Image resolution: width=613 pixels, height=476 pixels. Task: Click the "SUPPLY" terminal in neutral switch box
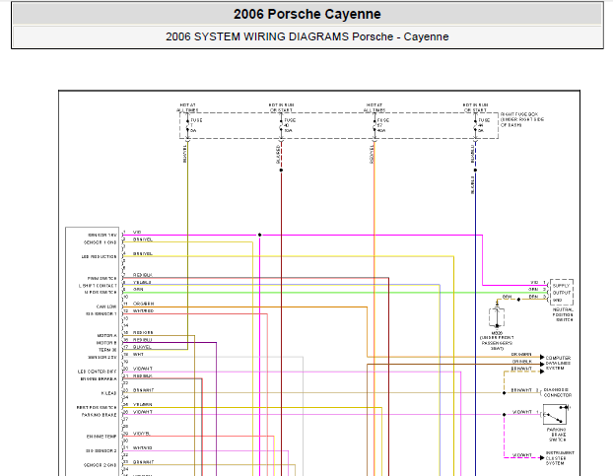(561, 286)
